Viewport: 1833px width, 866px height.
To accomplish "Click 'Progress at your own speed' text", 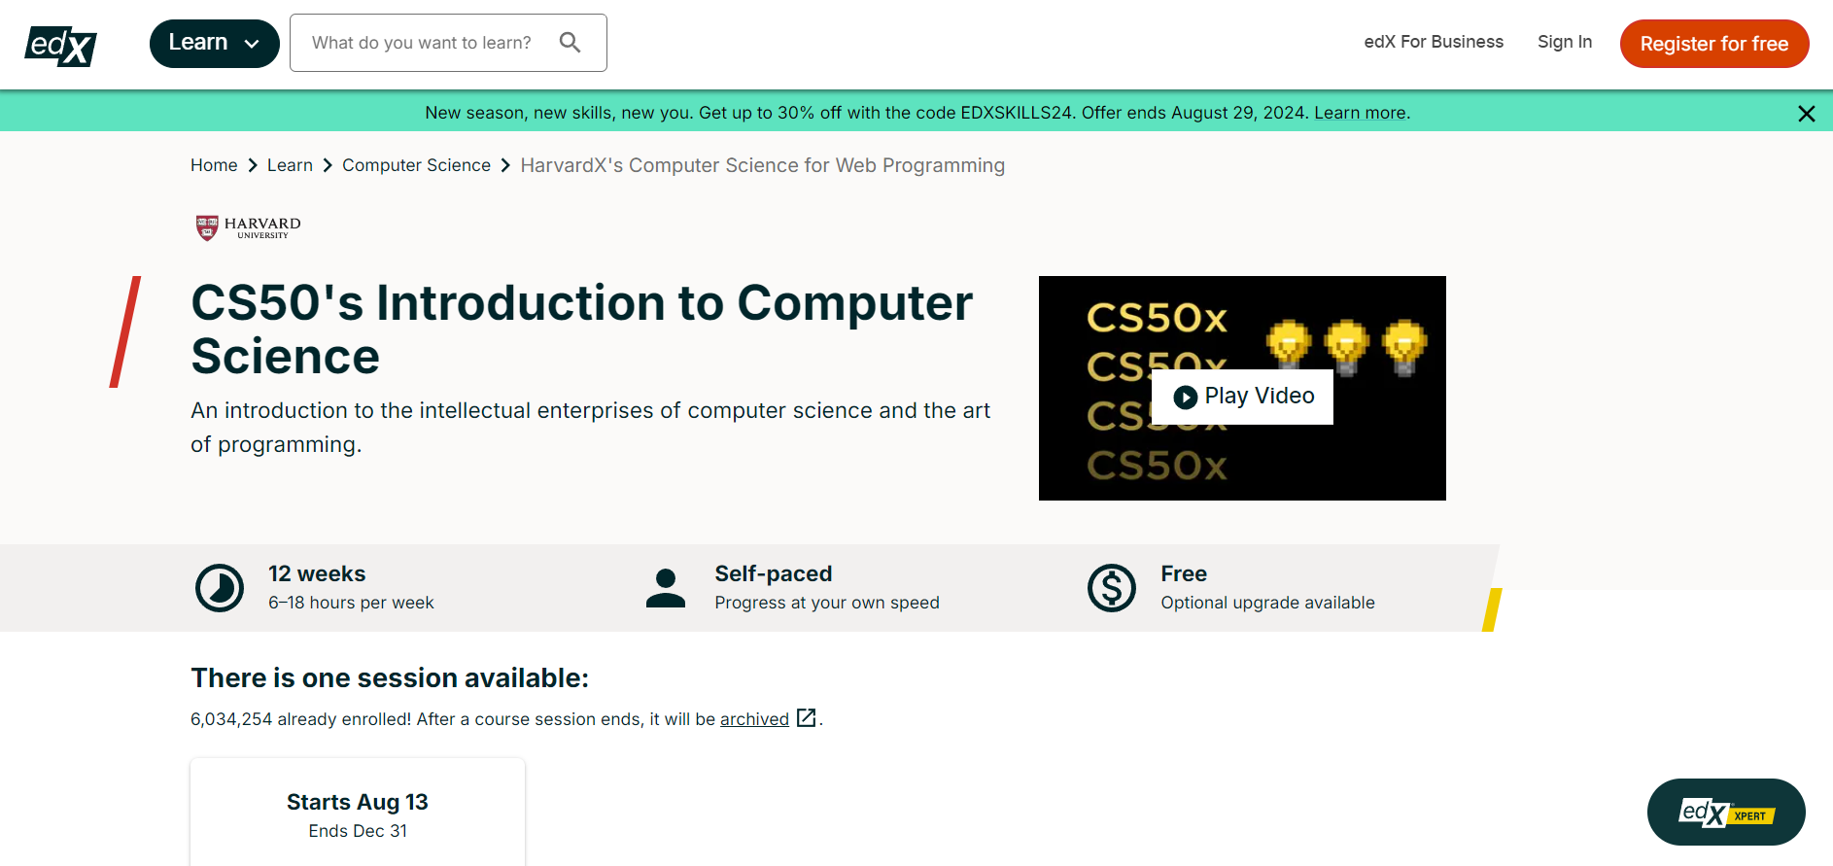I will [827, 603].
